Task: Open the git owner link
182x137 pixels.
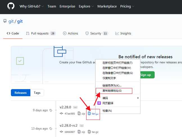Action: tap(11, 21)
